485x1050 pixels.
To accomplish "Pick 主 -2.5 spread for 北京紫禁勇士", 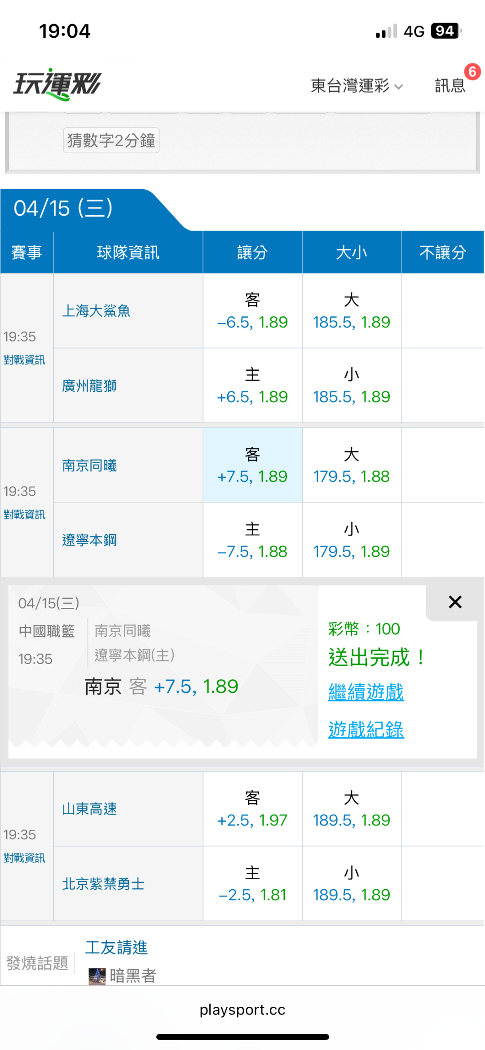I will 252,884.
